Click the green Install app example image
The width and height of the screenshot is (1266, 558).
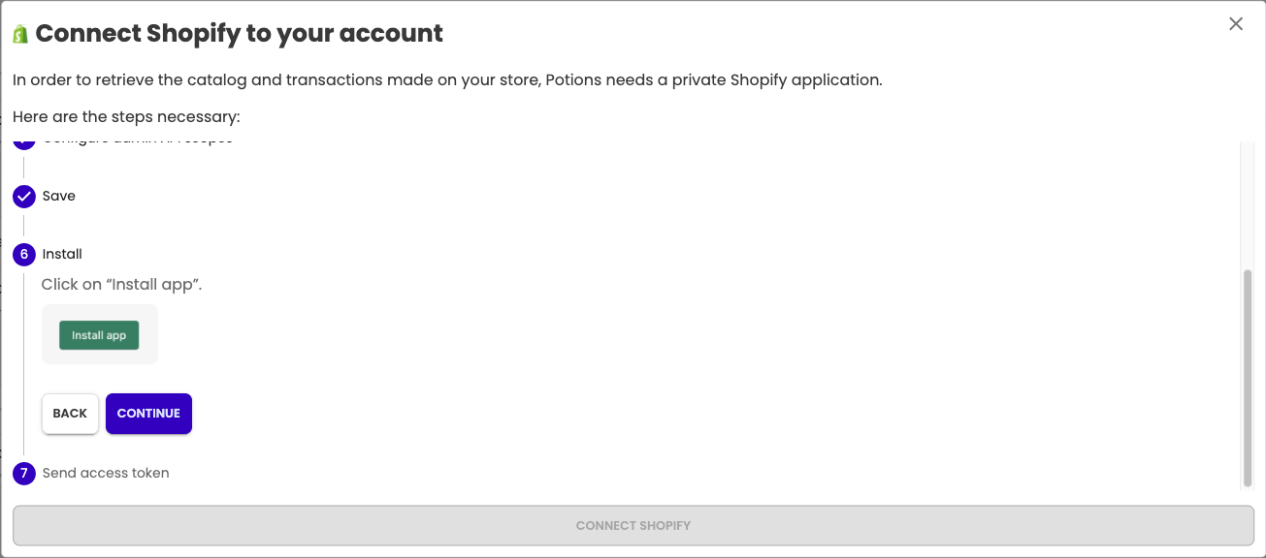pyautogui.click(x=100, y=335)
